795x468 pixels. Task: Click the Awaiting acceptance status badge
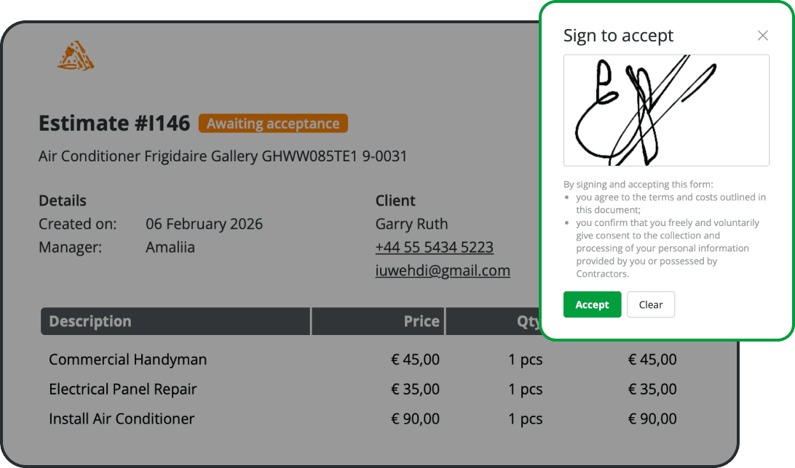273,124
